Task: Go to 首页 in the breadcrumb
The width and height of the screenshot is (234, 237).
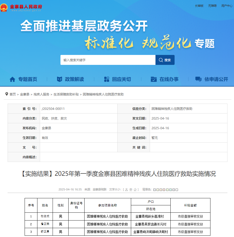Action: pos(13,94)
